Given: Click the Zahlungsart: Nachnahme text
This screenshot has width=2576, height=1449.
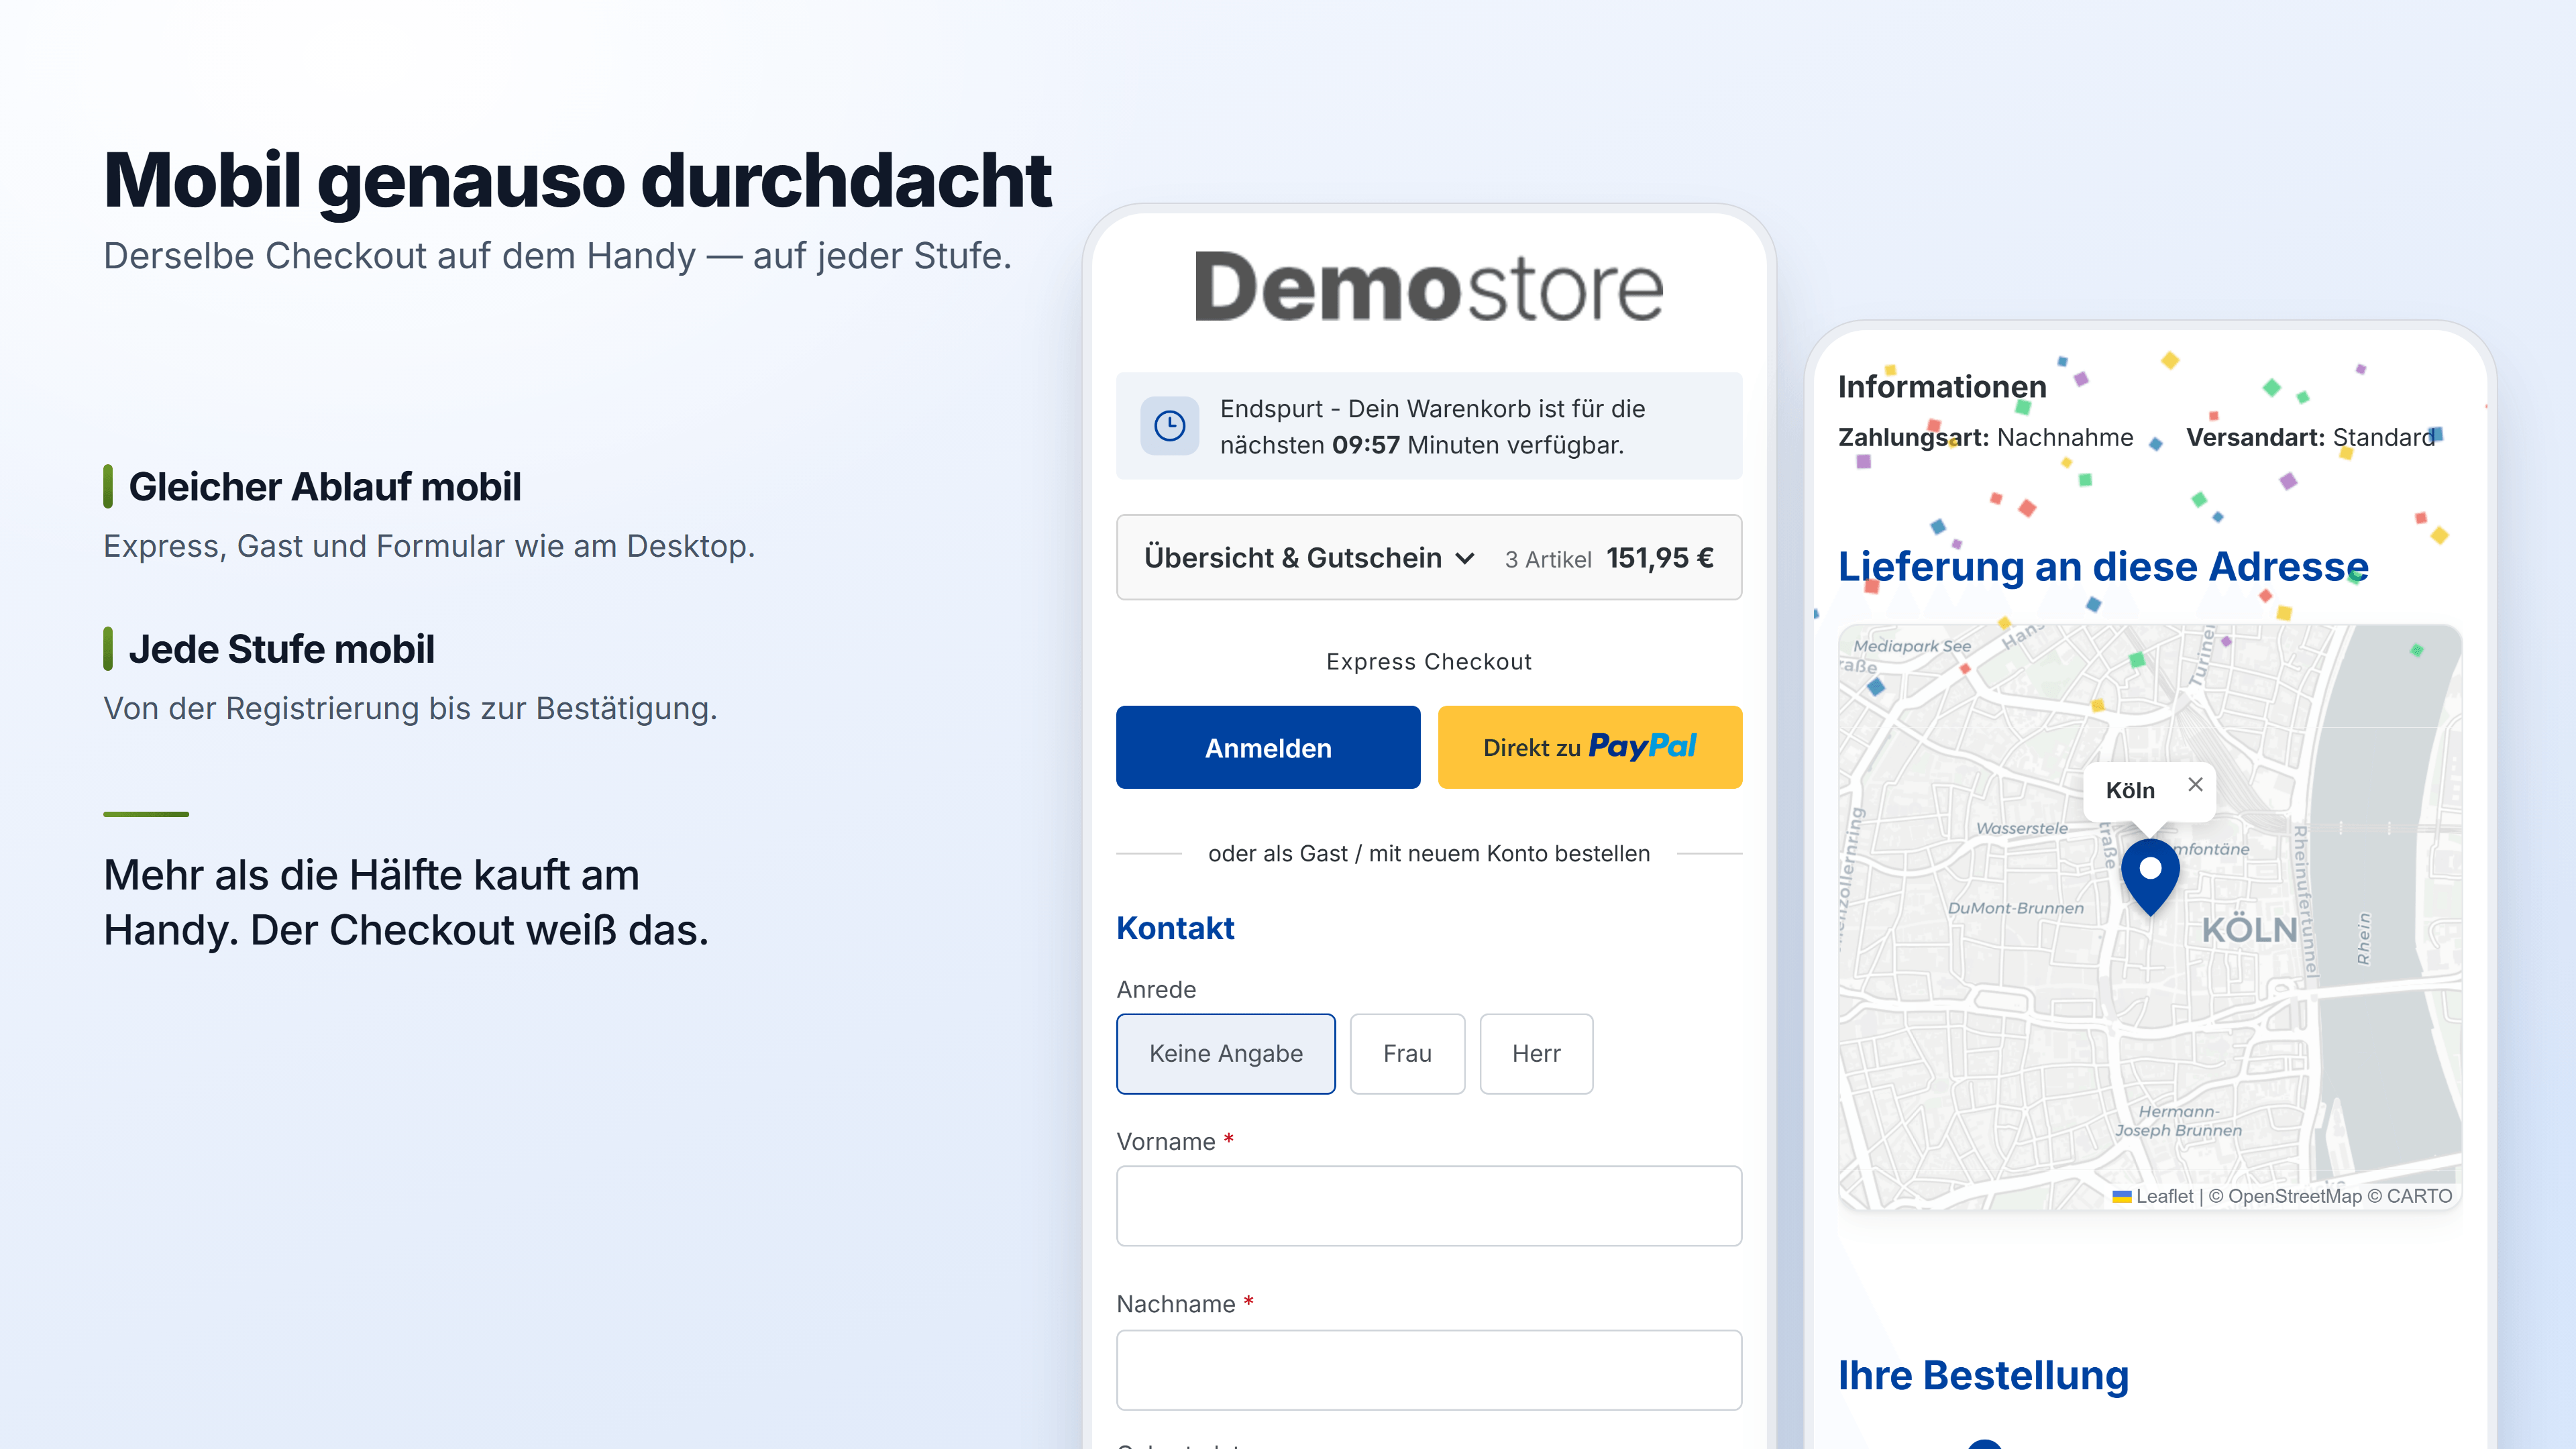Looking at the screenshot, I should click(1985, 438).
